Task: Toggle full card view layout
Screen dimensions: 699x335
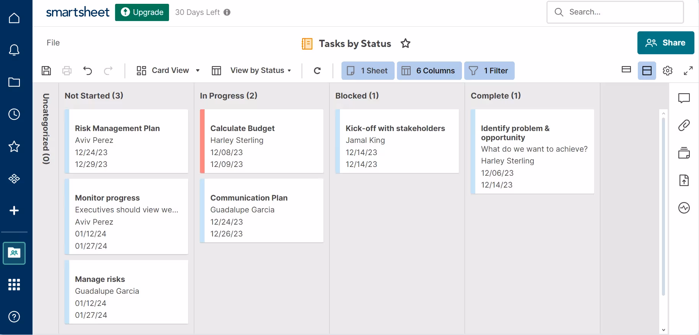Action: coord(647,71)
